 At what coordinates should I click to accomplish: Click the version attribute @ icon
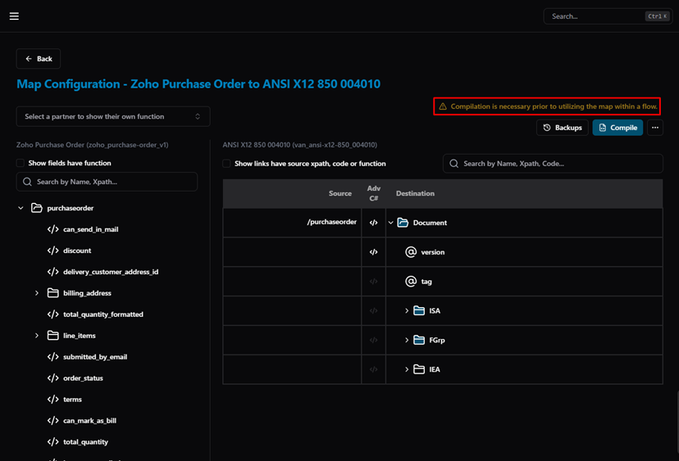411,251
